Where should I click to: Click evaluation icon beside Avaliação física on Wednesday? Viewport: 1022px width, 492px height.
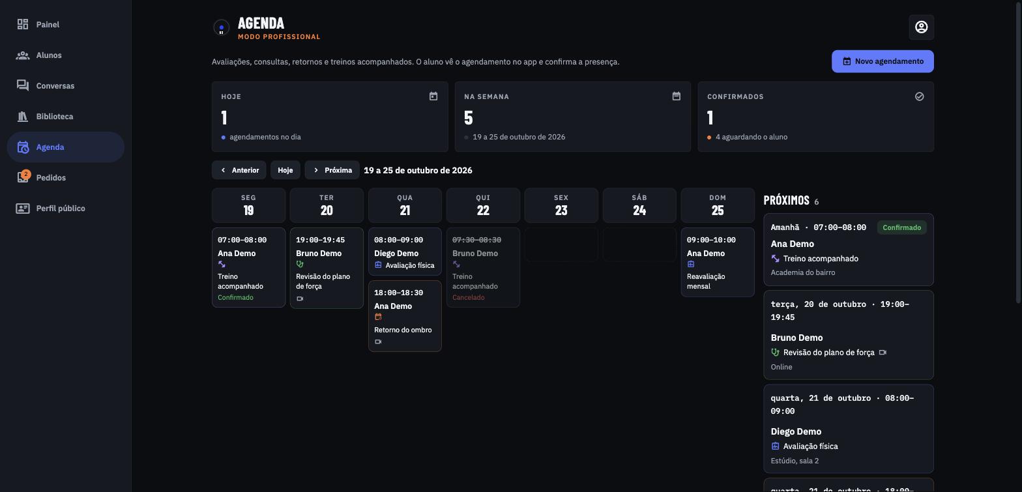point(378,265)
